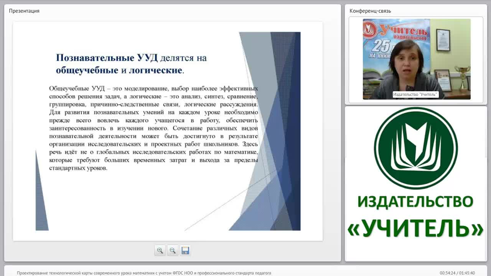
Task: Select the 'Презентация' panel title
Action: pyautogui.click(x=24, y=11)
